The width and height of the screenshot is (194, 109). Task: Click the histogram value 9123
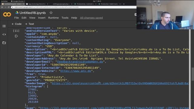tap(32, 93)
